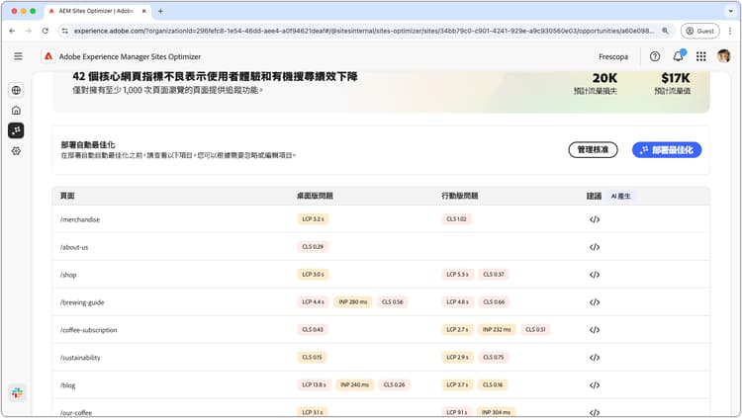Click the 管理核准 button
Image resolution: width=742 pixels, height=418 pixels.
click(x=593, y=150)
